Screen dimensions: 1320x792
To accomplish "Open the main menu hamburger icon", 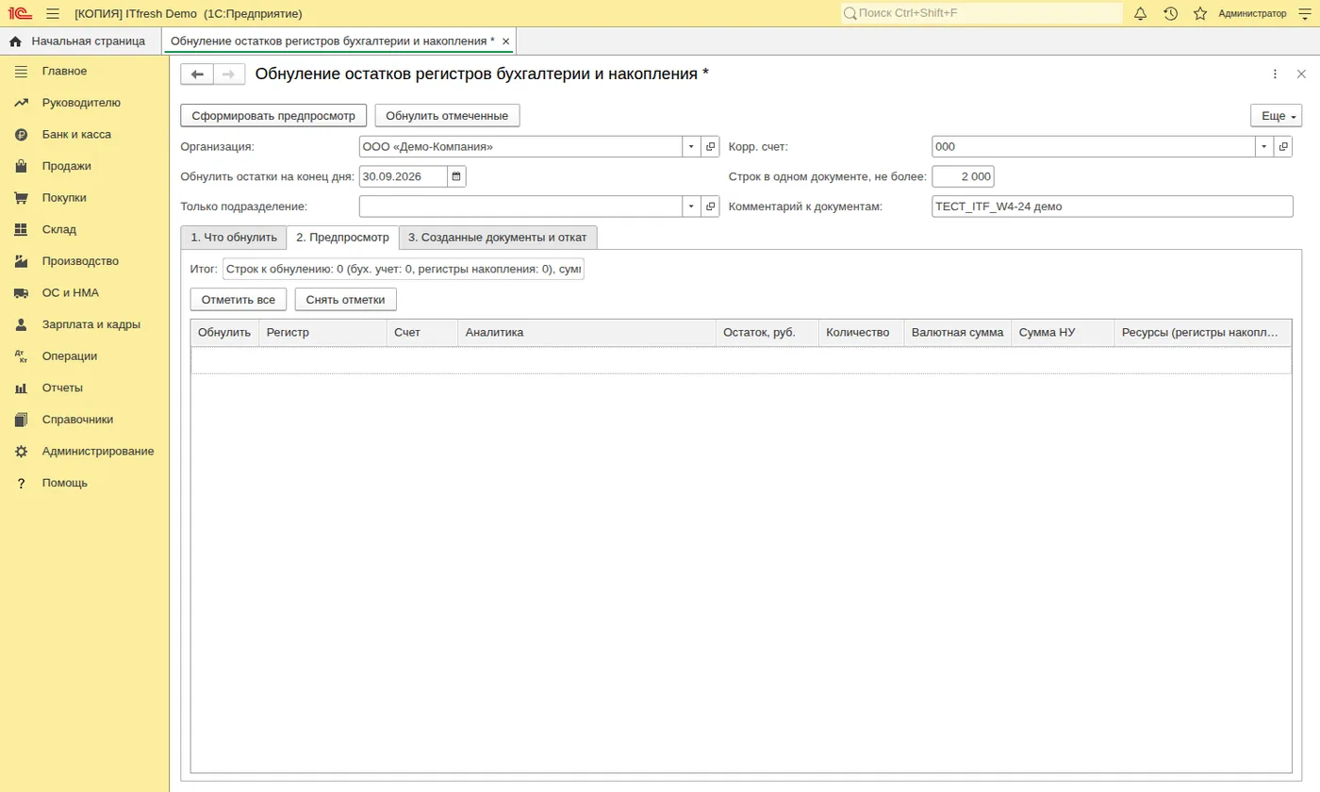I will point(52,13).
